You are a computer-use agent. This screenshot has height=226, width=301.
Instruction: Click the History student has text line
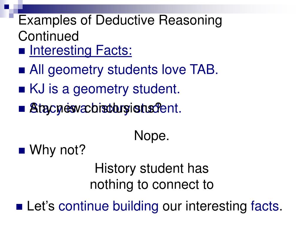(152, 168)
